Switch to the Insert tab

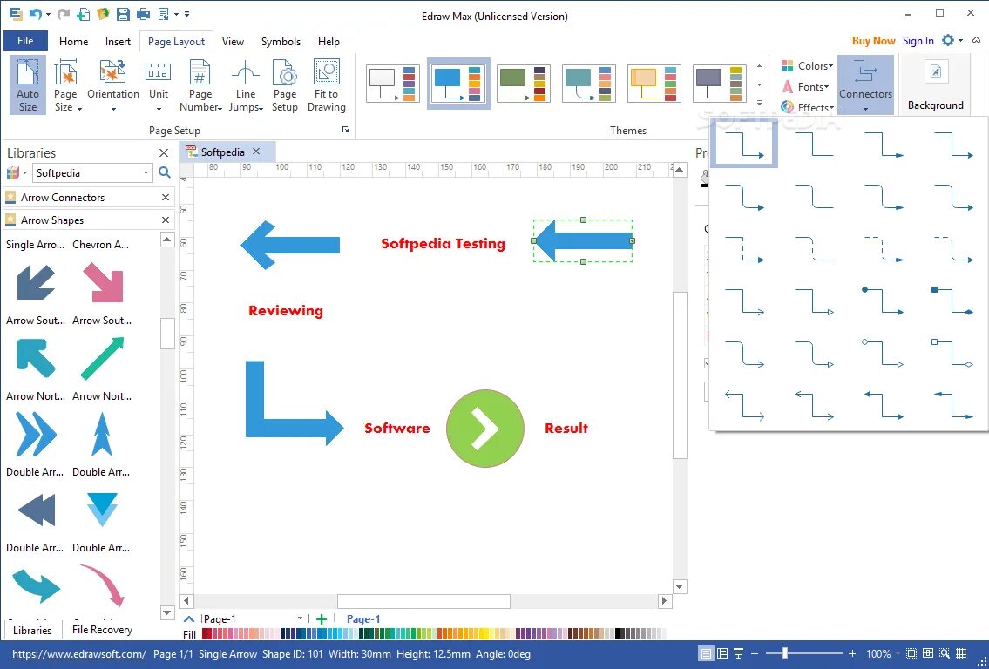pos(118,42)
